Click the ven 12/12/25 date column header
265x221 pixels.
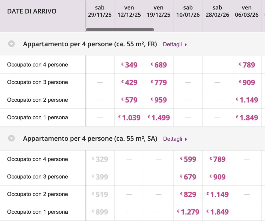(x=129, y=11)
